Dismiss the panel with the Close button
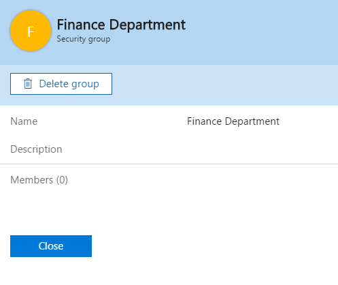Image resolution: width=338 pixels, height=285 pixels. click(51, 246)
